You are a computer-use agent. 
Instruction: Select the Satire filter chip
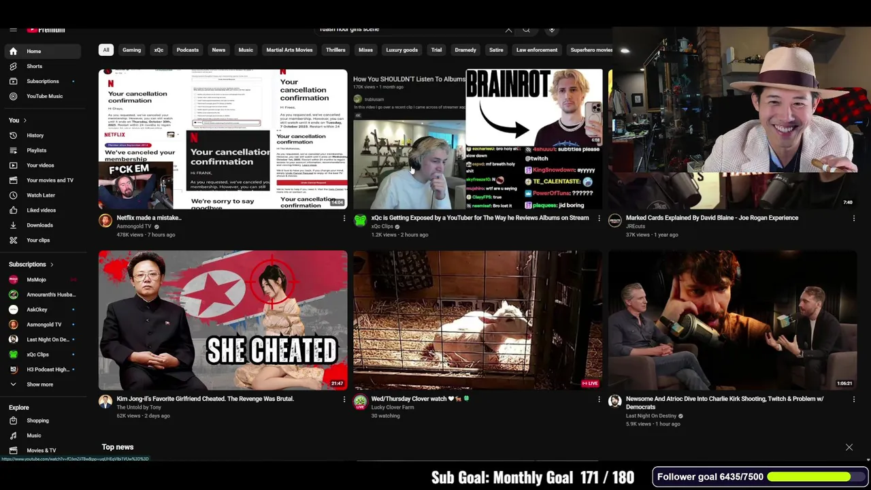point(496,50)
